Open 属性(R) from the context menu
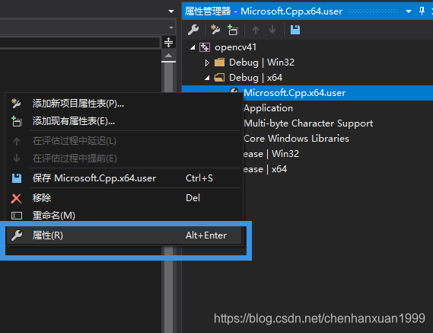Screen dimensions: 433x333 (123, 235)
